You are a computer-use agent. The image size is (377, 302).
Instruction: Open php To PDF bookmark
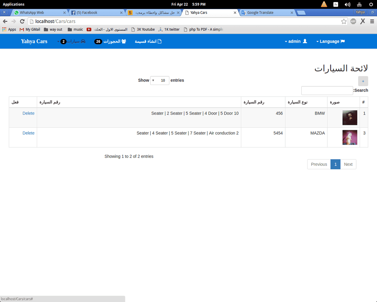[203, 29]
